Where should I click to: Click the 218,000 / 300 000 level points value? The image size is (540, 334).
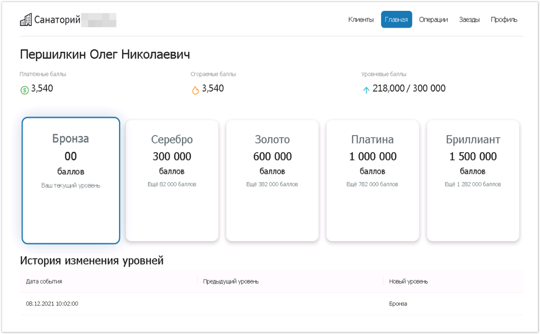(x=409, y=89)
